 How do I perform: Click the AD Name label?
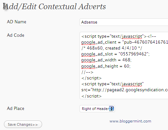click(x=16, y=22)
